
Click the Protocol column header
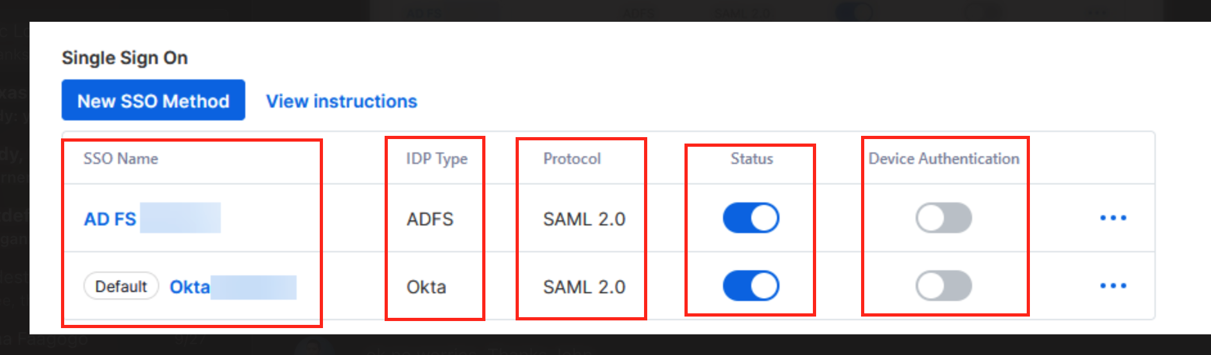[x=572, y=159]
